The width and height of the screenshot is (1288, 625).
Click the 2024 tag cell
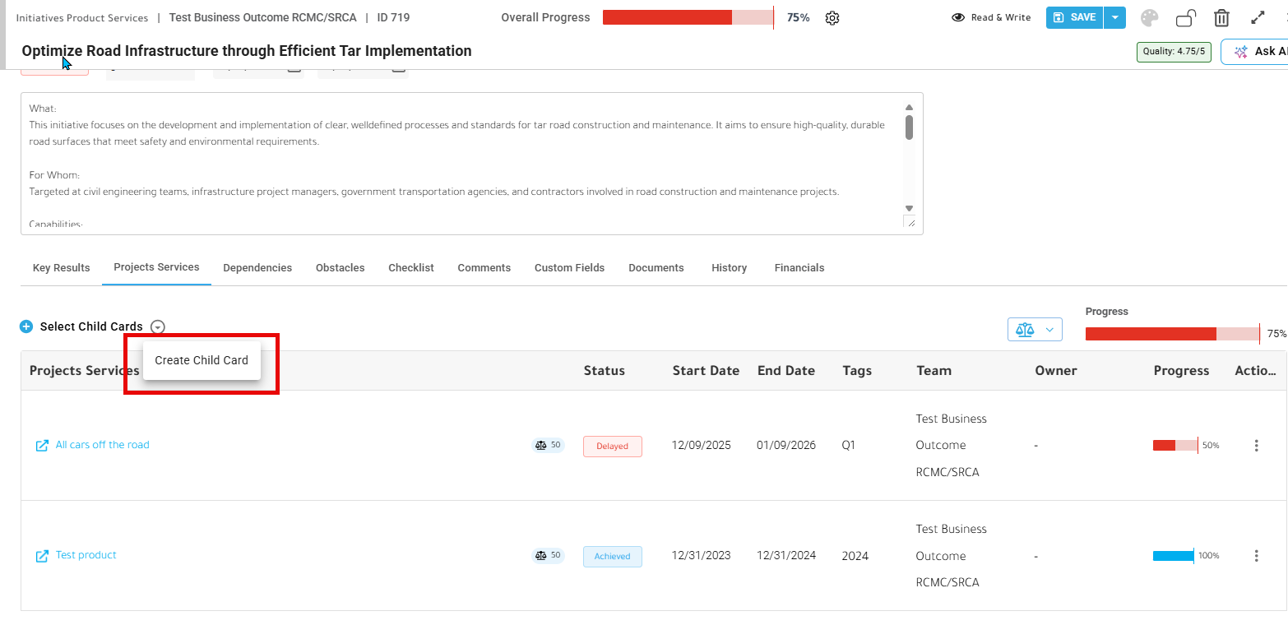coord(855,556)
